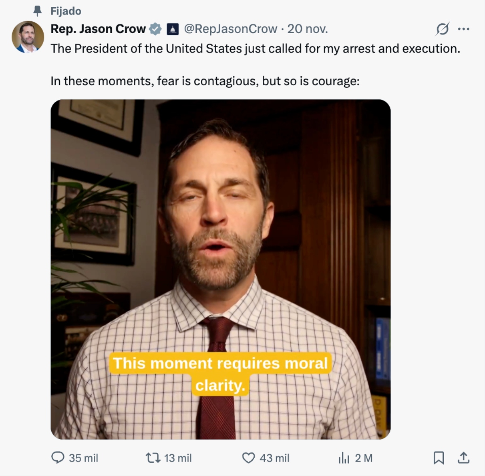Open the three-dot more options menu
This screenshot has height=476, width=485.
point(464,29)
